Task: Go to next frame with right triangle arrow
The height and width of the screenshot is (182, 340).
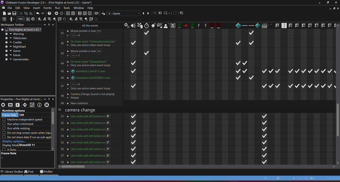Action: [148, 14]
